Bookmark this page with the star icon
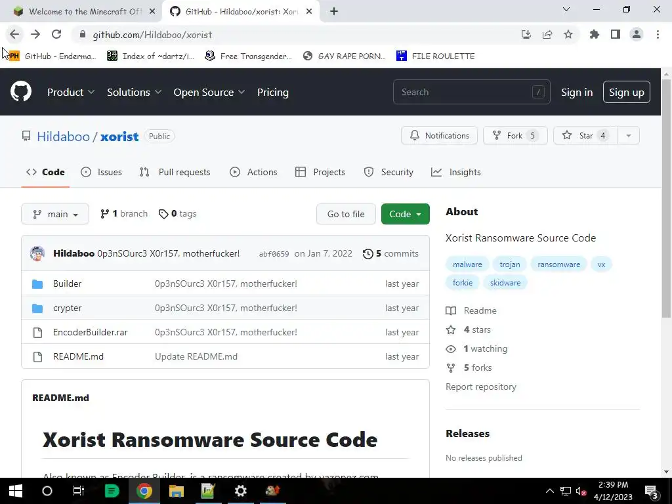This screenshot has width=672, height=504. pos(568,35)
